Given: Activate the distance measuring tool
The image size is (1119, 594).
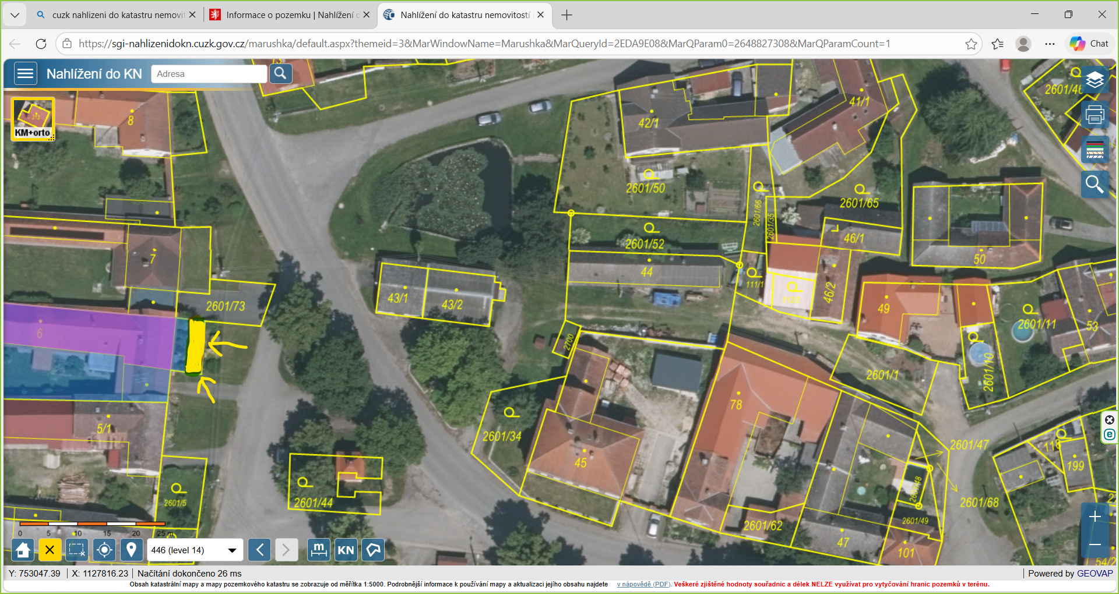Looking at the screenshot, I should [319, 550].
